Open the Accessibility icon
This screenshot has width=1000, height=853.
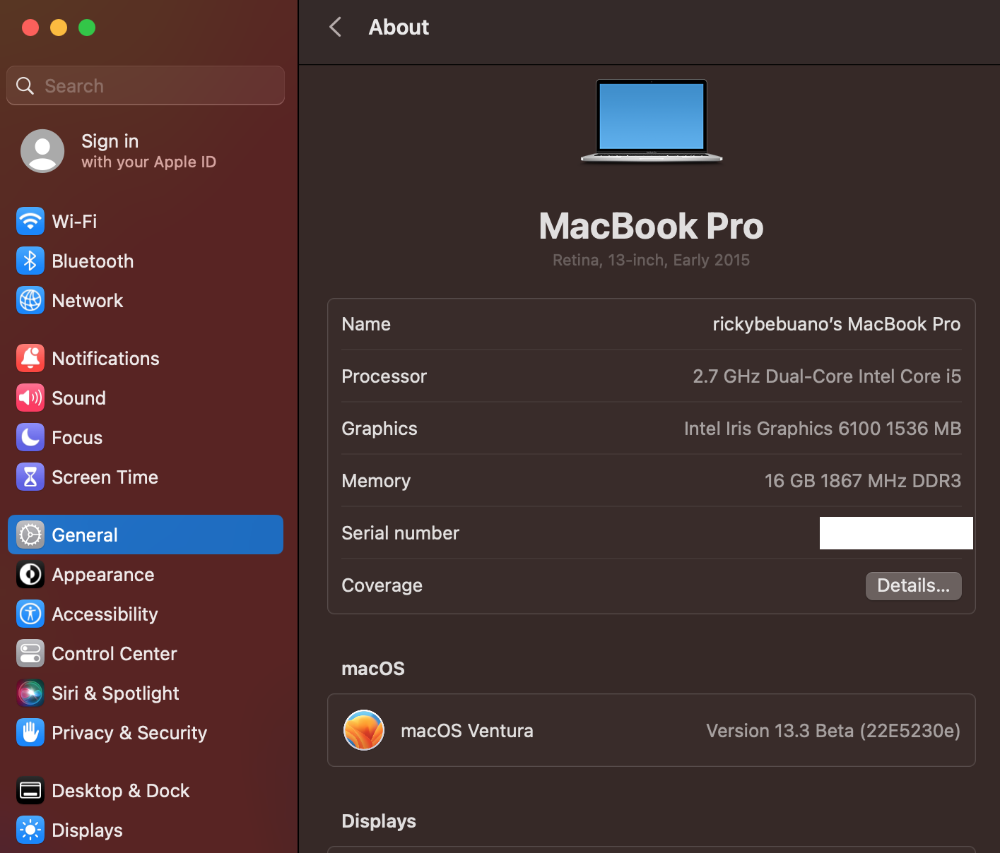tap(30, 614)
